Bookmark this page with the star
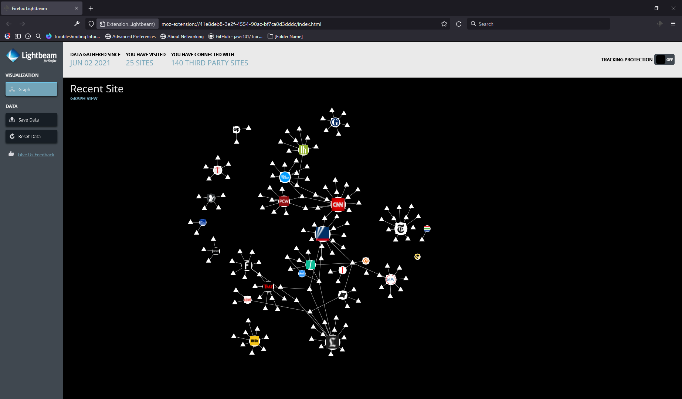This screenshot has height=399, width=682. pos(444,24)
